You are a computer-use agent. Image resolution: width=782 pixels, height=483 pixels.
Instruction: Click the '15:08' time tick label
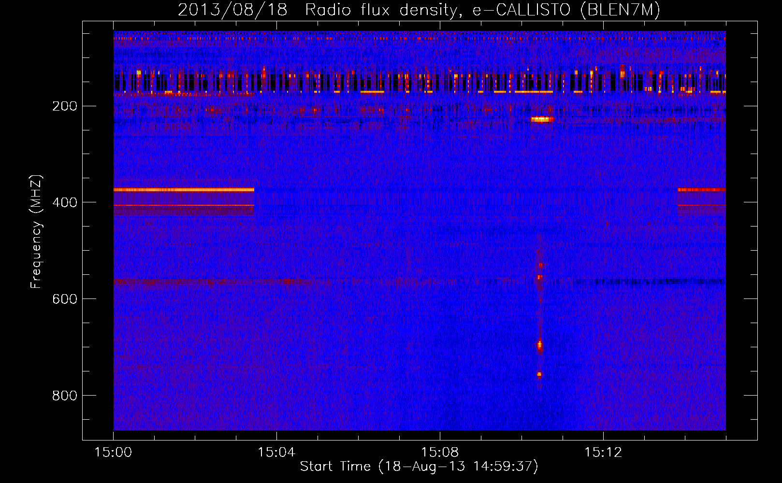tap(440, 453)
